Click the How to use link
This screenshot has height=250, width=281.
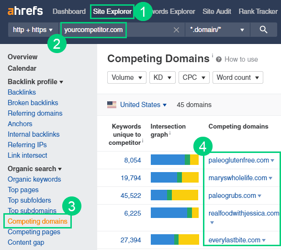tap(241, 59)
